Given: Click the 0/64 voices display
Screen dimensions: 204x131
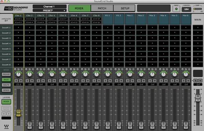Looking at the screenshot, I should pyautogui.click(x=186, y=9).
